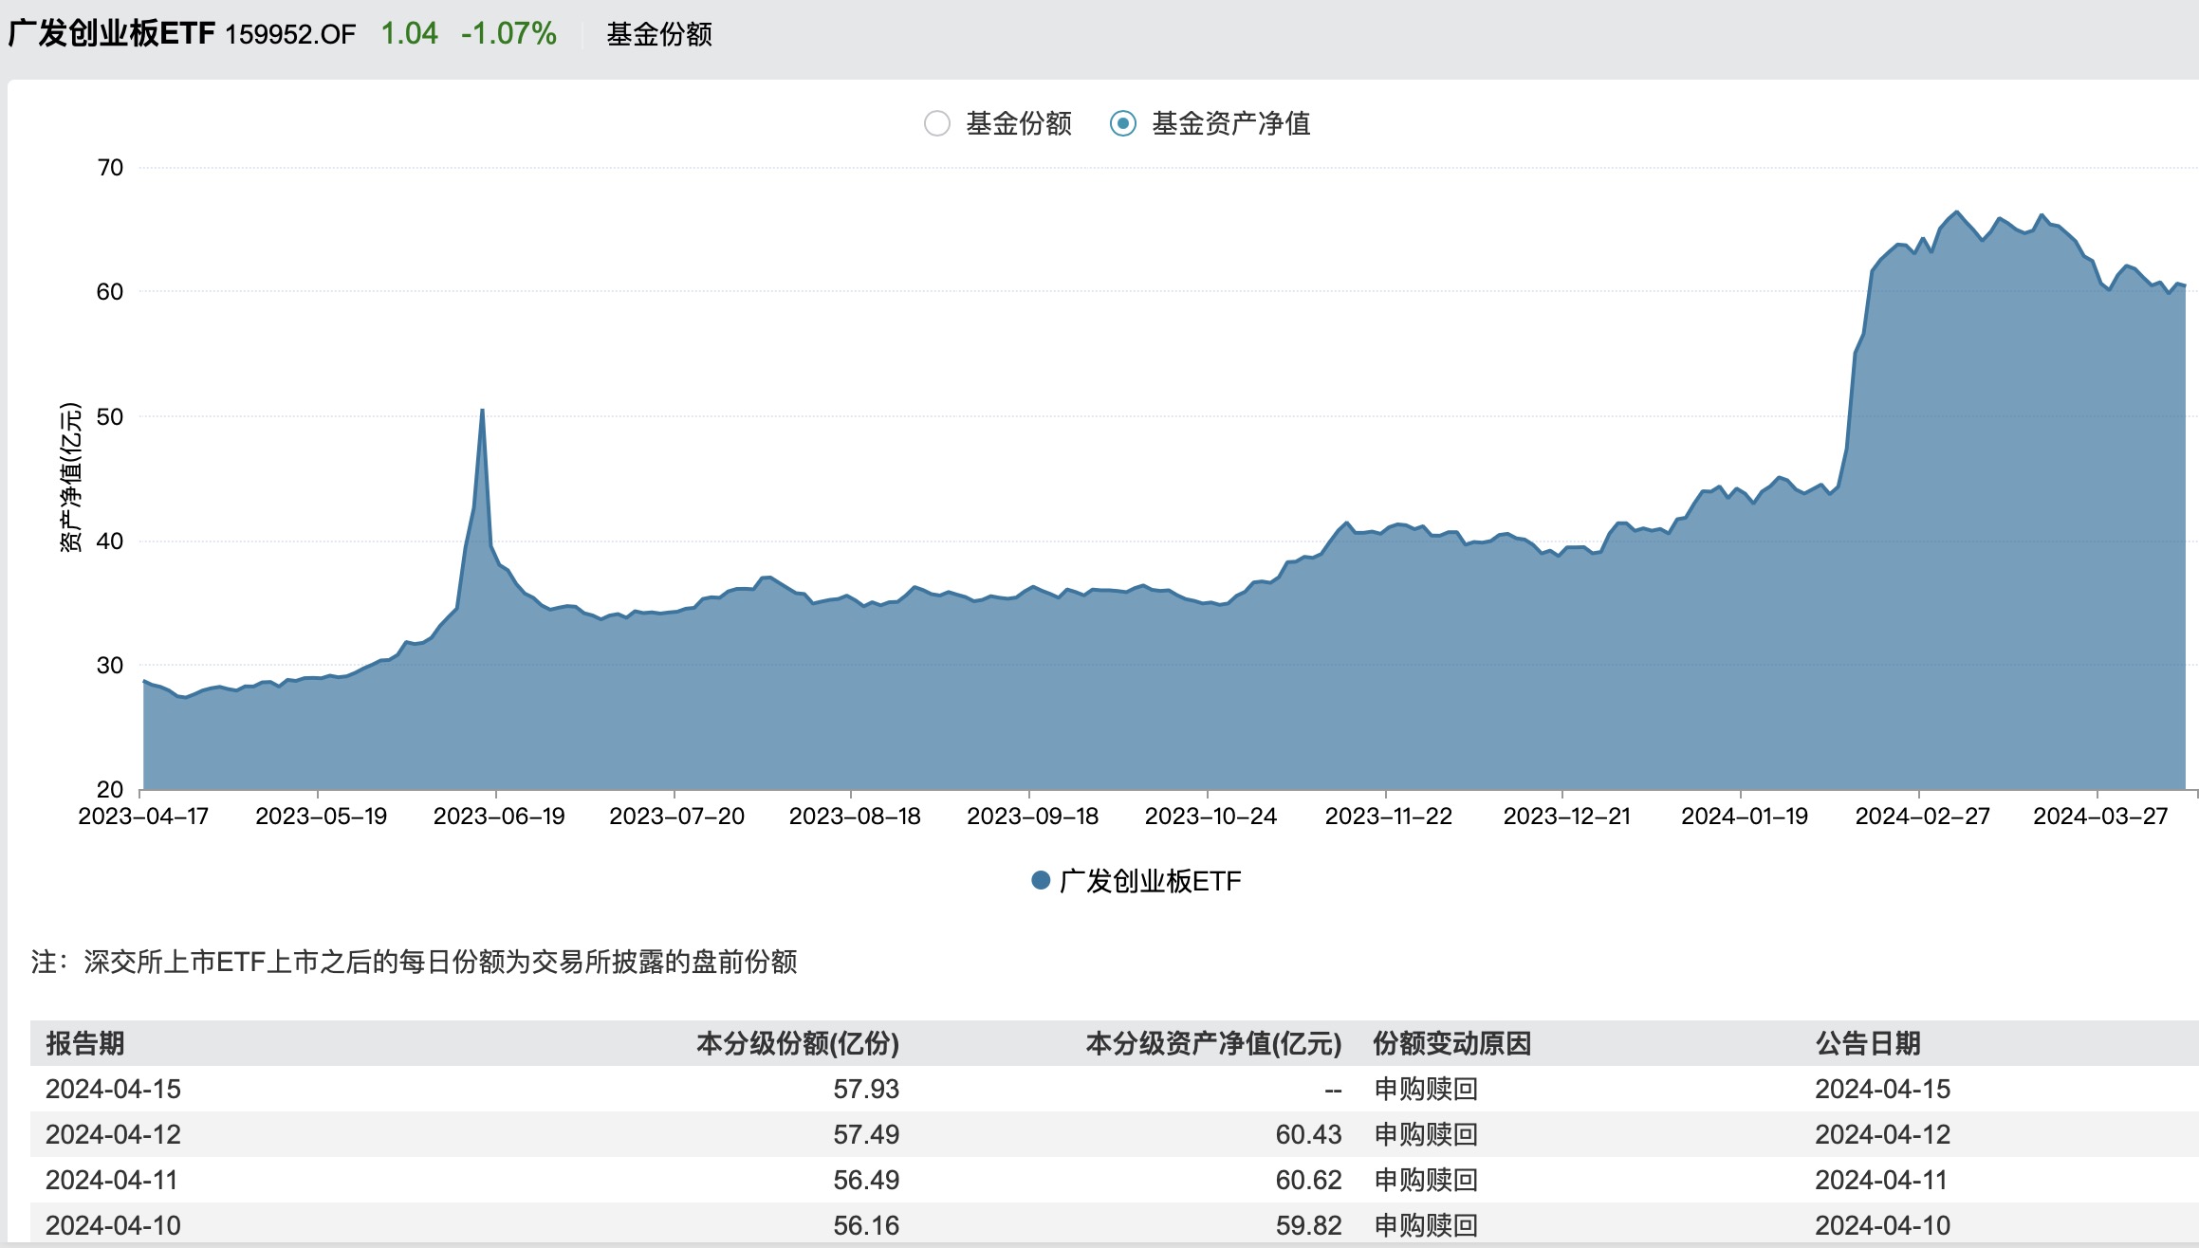This screenshot has height=1248, width=2199.
Task: Click x-axis label 2023-06-19
Action: tap(499, 817)
